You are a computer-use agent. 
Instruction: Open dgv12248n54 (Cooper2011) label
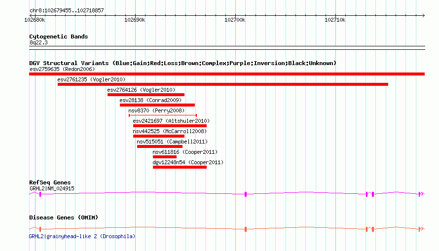[188, 162]
